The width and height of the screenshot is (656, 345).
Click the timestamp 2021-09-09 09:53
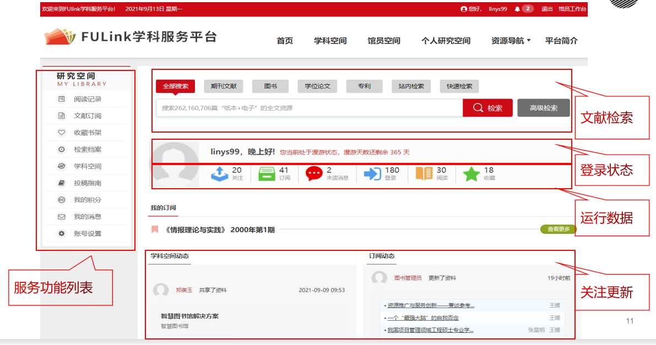coord(322,290)
